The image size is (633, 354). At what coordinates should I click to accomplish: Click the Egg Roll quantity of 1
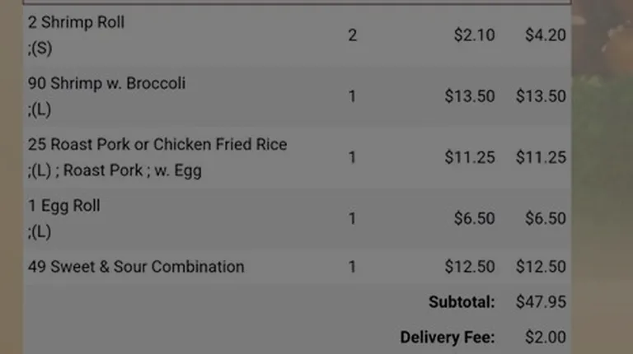tap(353, 218)
